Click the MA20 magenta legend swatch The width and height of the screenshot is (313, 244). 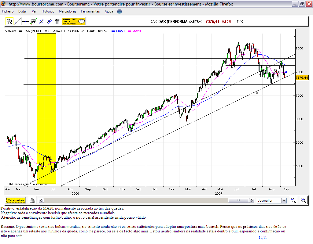[129, 31]
